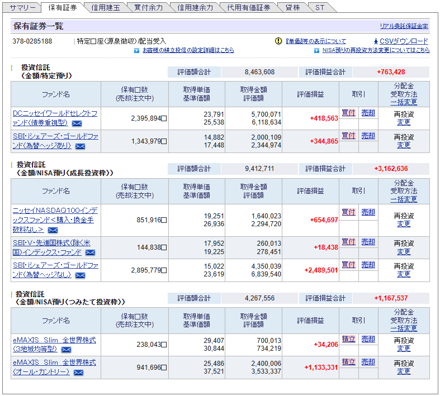Click 変更 for eMAXIS Slim 3地域均等型 row
The image size is (440, 396).
tap(404, 349)
